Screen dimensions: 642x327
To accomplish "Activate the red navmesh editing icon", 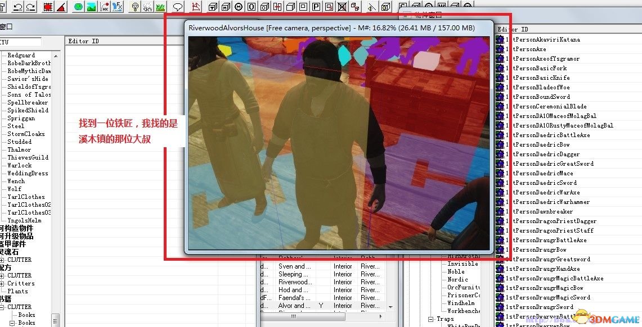I will [x=196, y=7].
